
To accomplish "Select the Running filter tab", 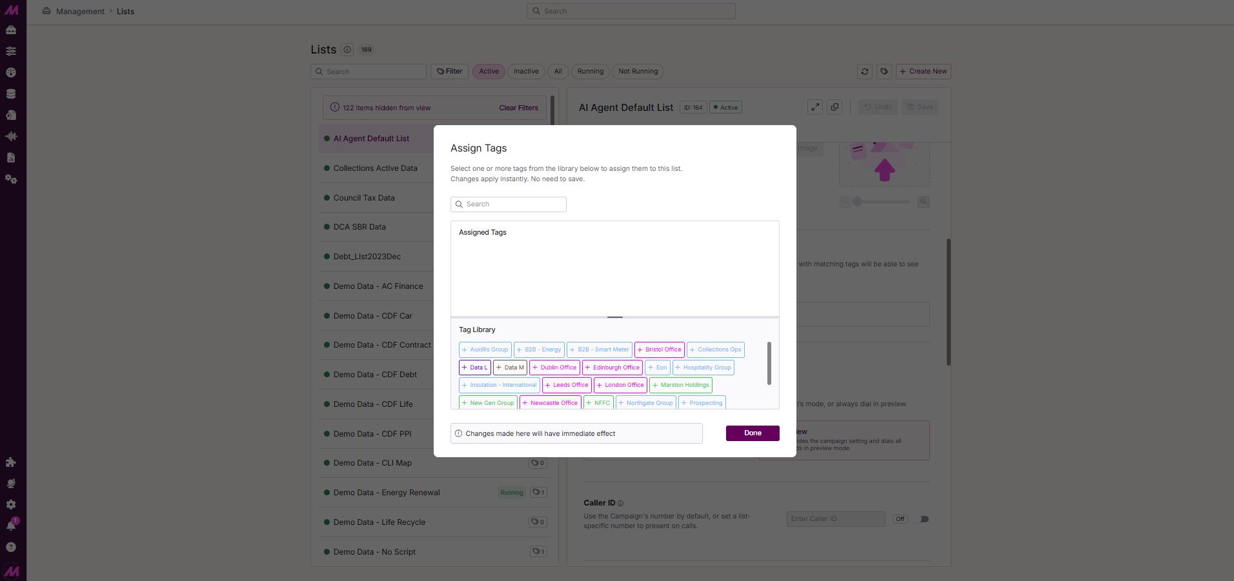I will pos(591,72).
